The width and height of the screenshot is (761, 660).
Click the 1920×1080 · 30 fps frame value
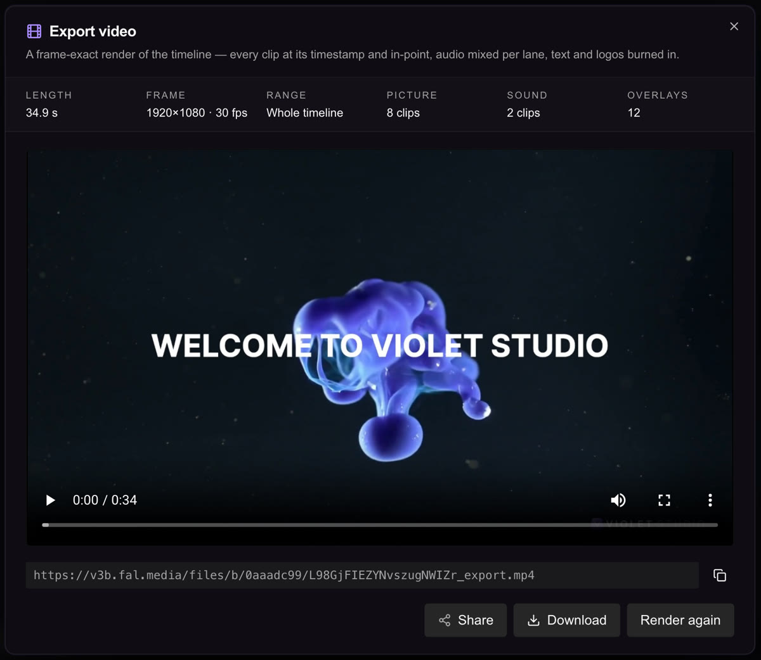(197, 113)
